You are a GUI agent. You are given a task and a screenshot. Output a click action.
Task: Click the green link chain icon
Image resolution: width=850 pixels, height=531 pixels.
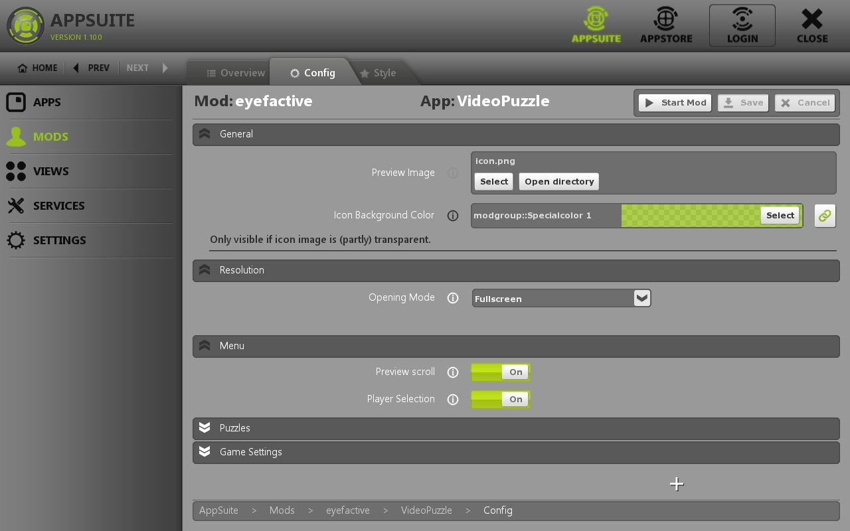pyautogui.click(x=825, y=216)
